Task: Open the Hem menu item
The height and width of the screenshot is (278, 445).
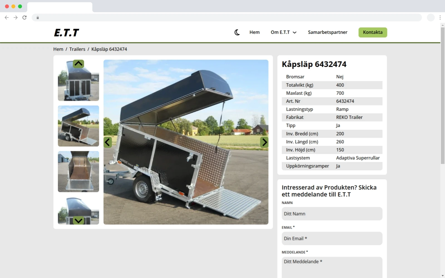Action: coord(254,32)
